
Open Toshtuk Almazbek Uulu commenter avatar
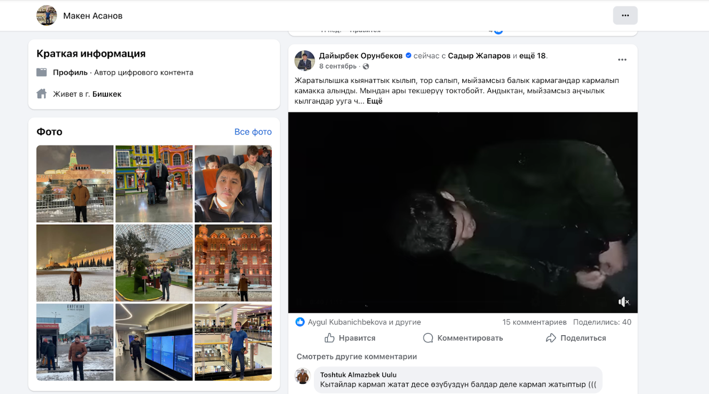[x=303, y=376]
